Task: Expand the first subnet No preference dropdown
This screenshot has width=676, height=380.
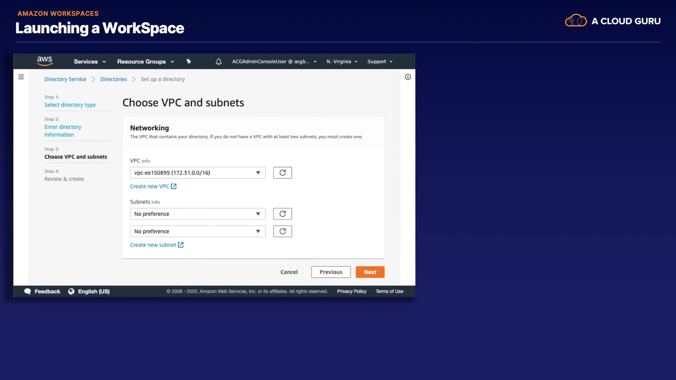Action: [198, 214]
